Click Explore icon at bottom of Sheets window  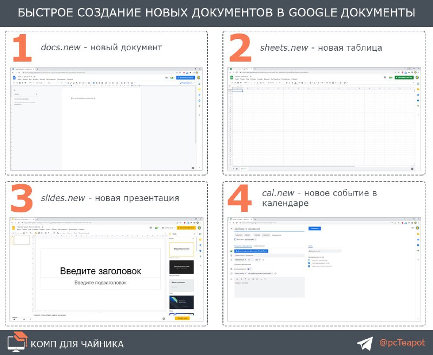[x=412, y=169]
